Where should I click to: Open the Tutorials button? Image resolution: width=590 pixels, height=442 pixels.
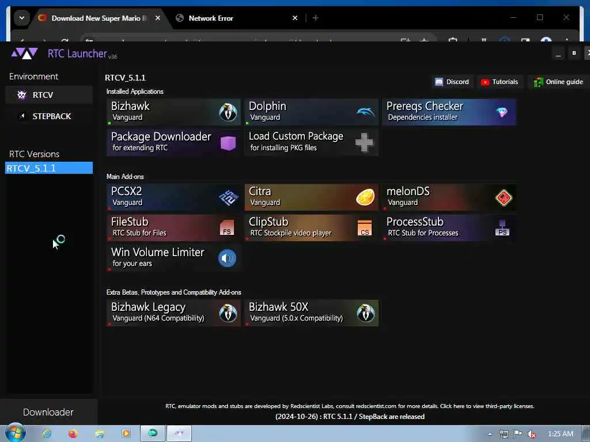click(501, 82)
